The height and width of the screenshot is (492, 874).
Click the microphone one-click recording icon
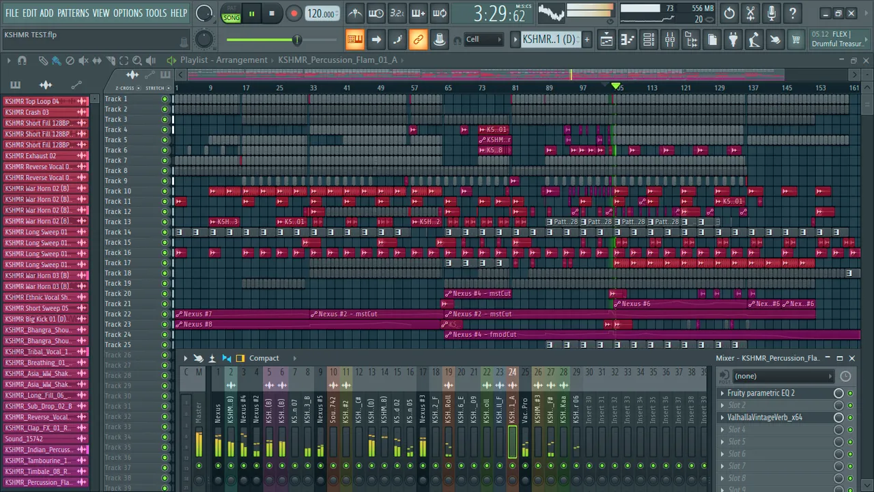coord(772,13)
